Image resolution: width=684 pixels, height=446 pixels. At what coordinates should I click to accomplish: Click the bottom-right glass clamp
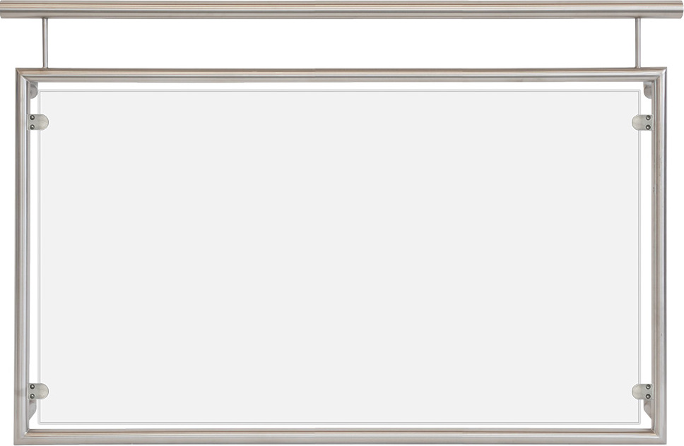click(642, 392)
